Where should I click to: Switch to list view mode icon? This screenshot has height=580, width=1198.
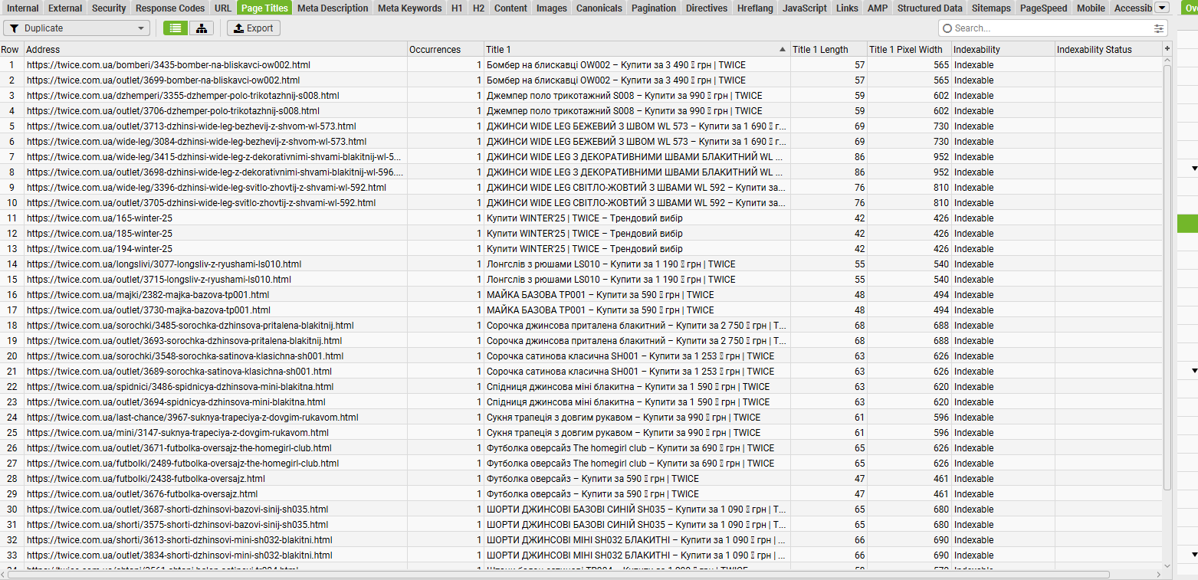click(x=176, y=28)
